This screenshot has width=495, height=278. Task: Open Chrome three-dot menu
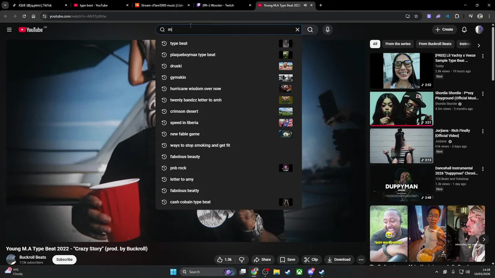[x=489, y=16]
